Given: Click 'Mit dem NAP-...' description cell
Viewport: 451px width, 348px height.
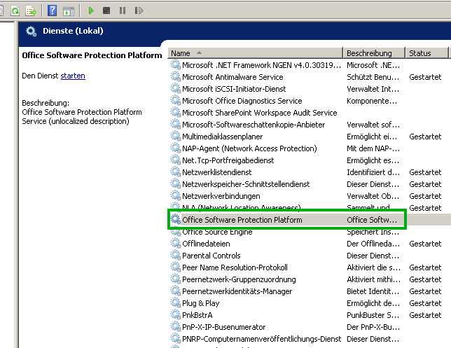Looking at the screenshot, I should (x=373, y=148).
